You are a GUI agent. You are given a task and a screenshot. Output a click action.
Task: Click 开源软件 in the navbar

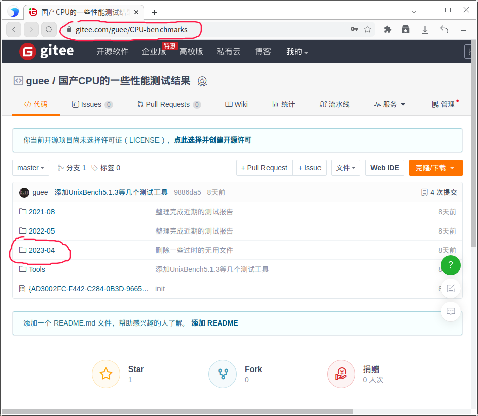point(113,51)
